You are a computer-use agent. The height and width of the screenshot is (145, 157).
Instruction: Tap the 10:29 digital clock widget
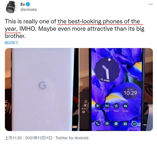pos(130,93)
